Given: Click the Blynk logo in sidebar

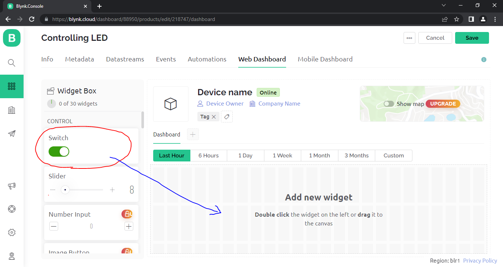Looking at the screenshot, I should click(12, 38).
